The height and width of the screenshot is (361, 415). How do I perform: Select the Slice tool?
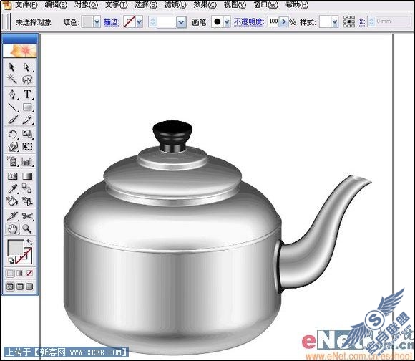click(12, 216)
